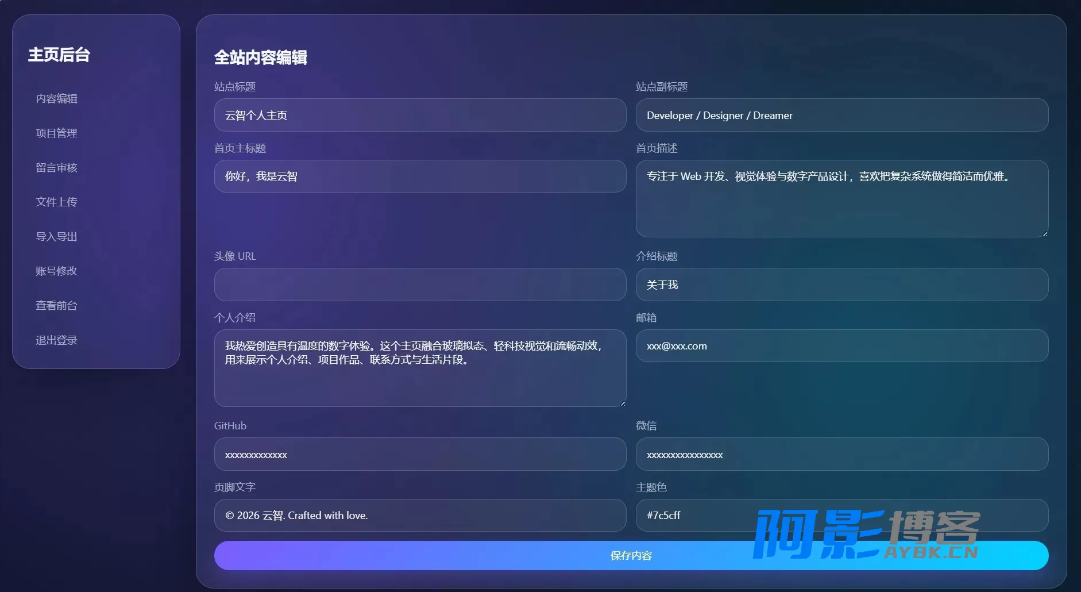Click the 首页主标题 input with 你好，我是云智
Viewport: 1081px width, 592px height.
(420, 176)
